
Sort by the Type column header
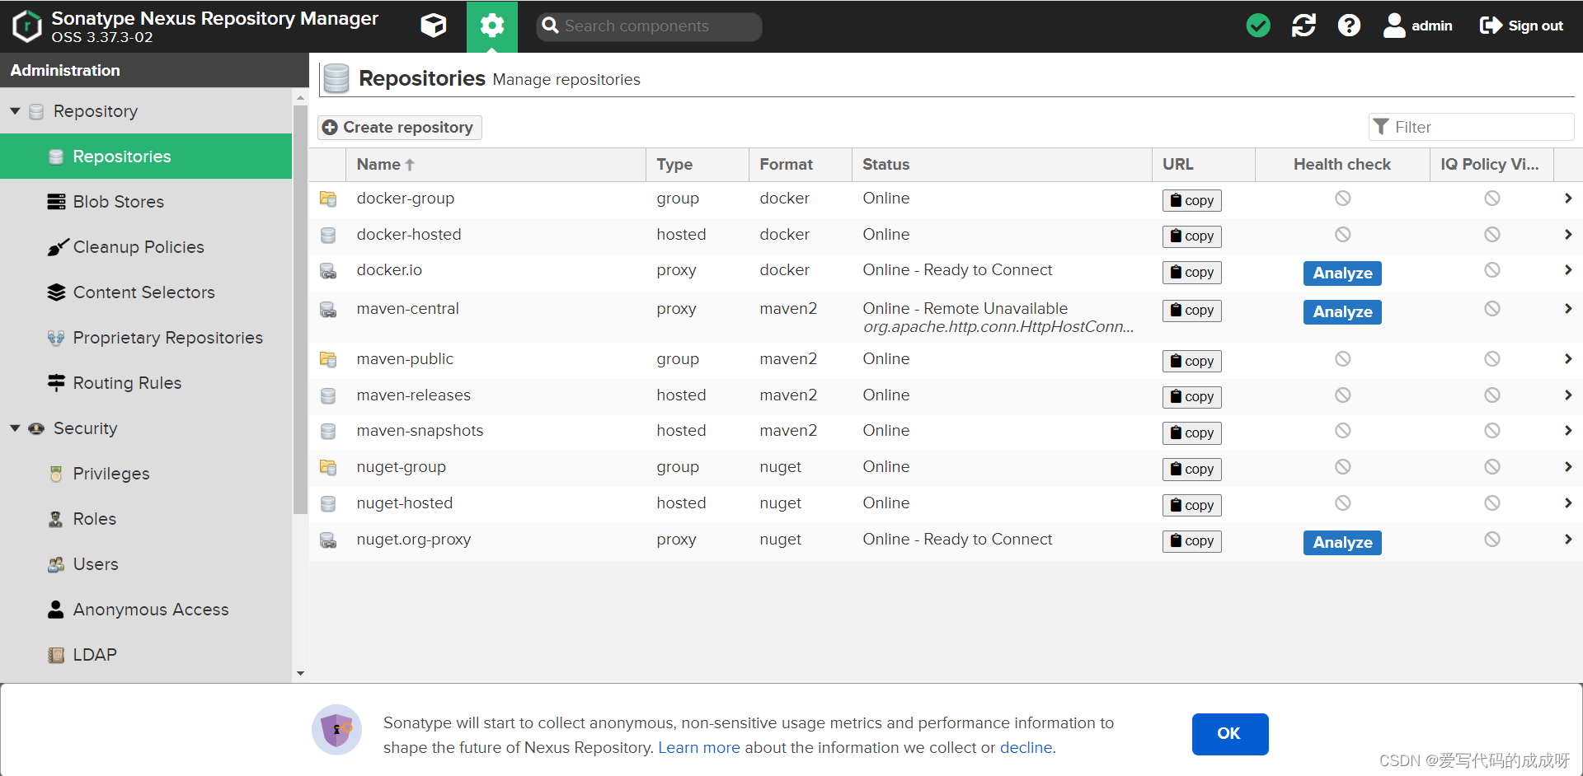click(x=697, y=164)
